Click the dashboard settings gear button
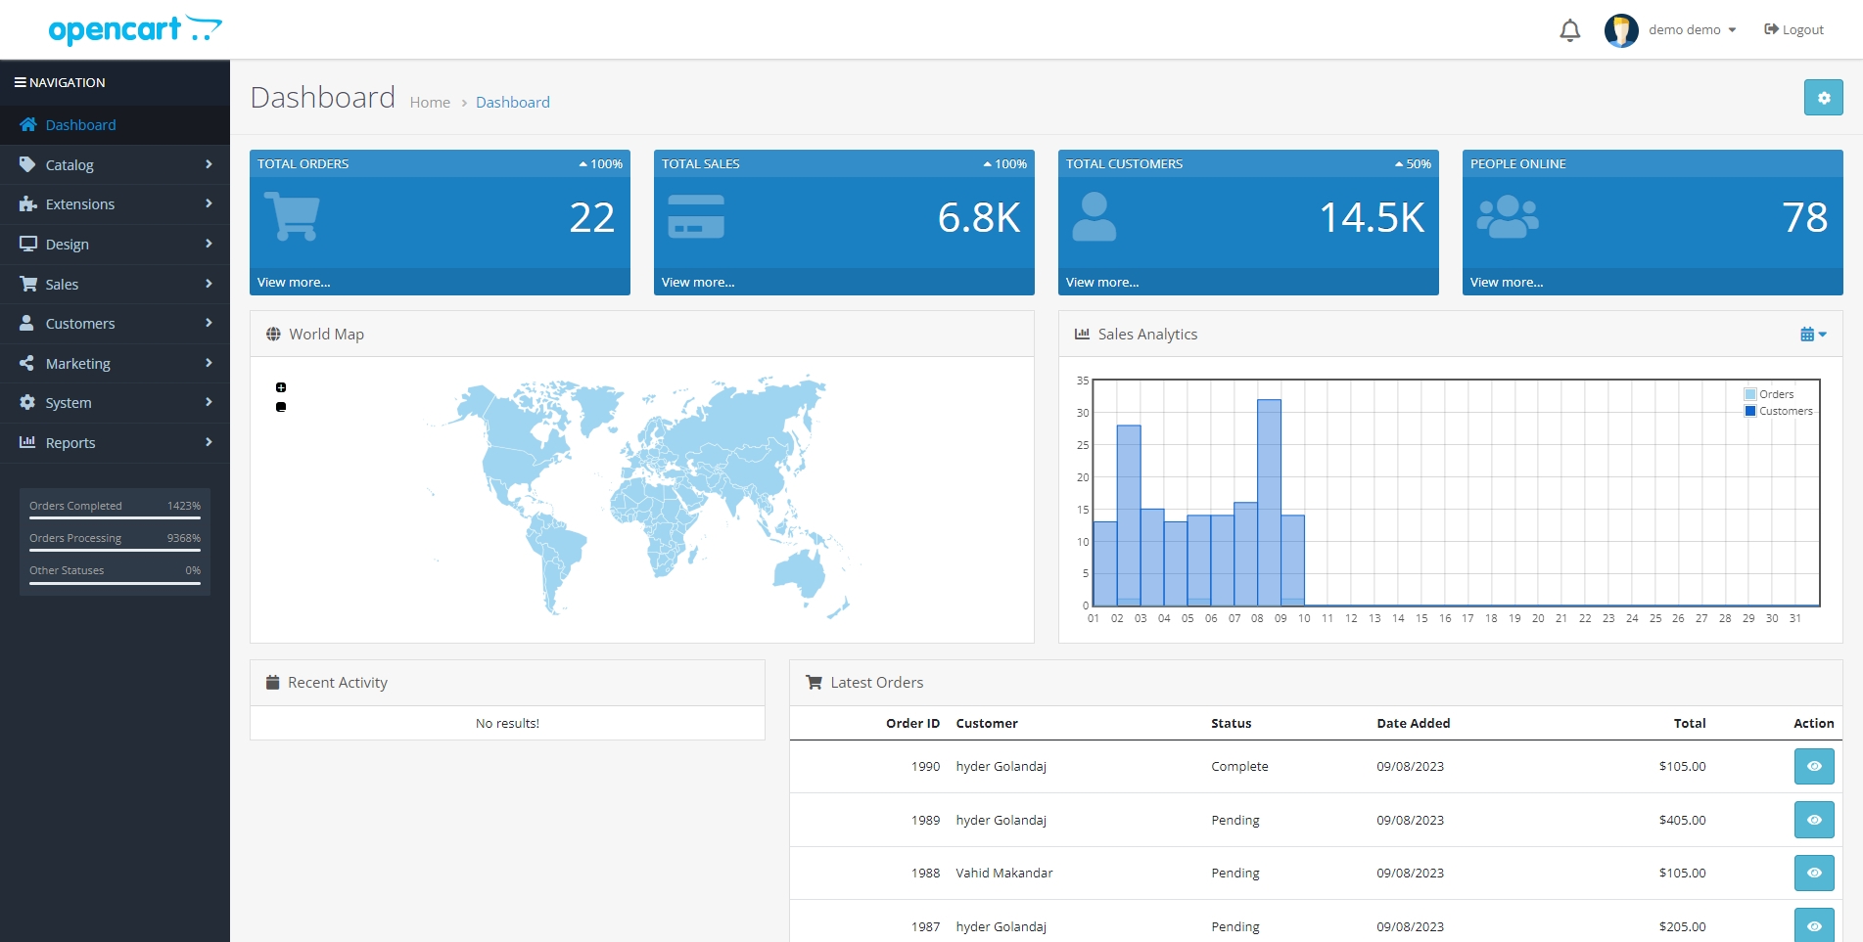This screenshot has width=1863, height=942. [x=1823, y=98]
